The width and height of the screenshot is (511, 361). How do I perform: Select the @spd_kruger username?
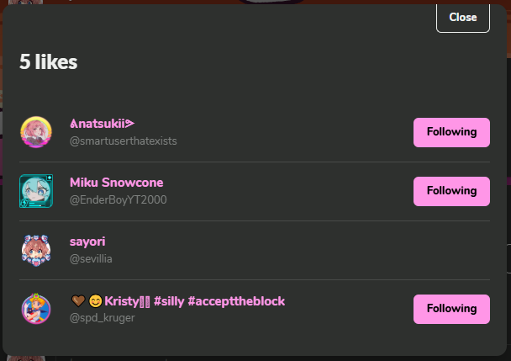pos(102,318)
